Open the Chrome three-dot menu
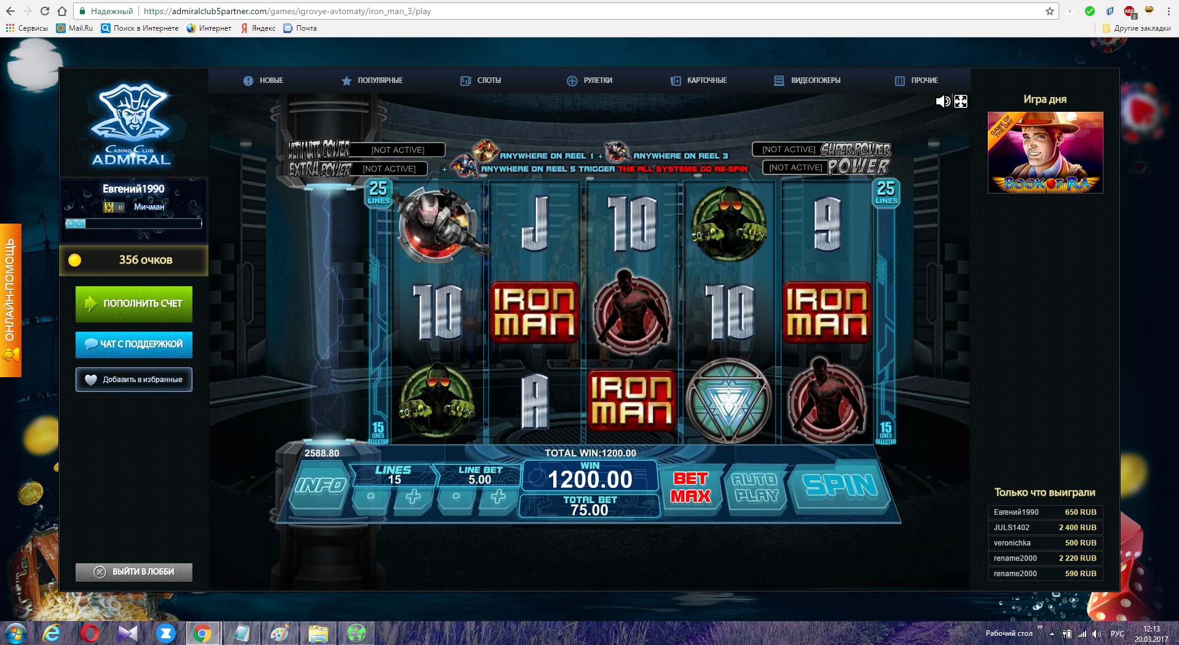1179x645 pixels. (x=1169, y=11)
